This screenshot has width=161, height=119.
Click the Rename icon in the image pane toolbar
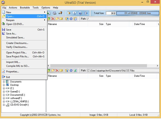(61, 19)
